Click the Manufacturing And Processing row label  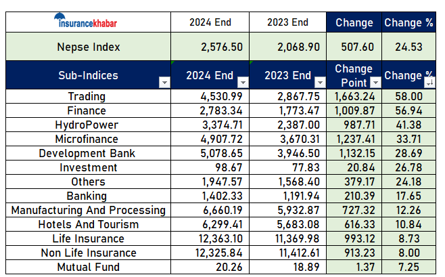tap(87, 210)
